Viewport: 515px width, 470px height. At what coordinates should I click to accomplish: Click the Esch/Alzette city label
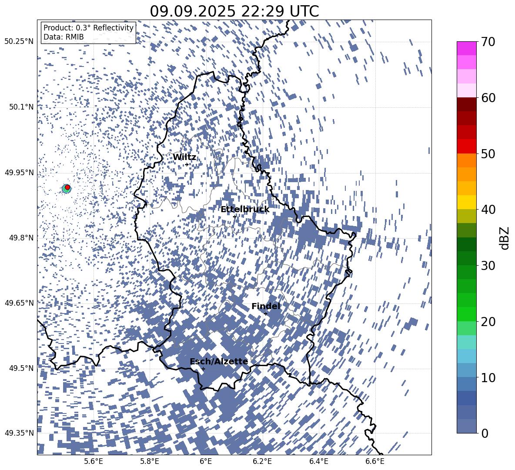219,362
